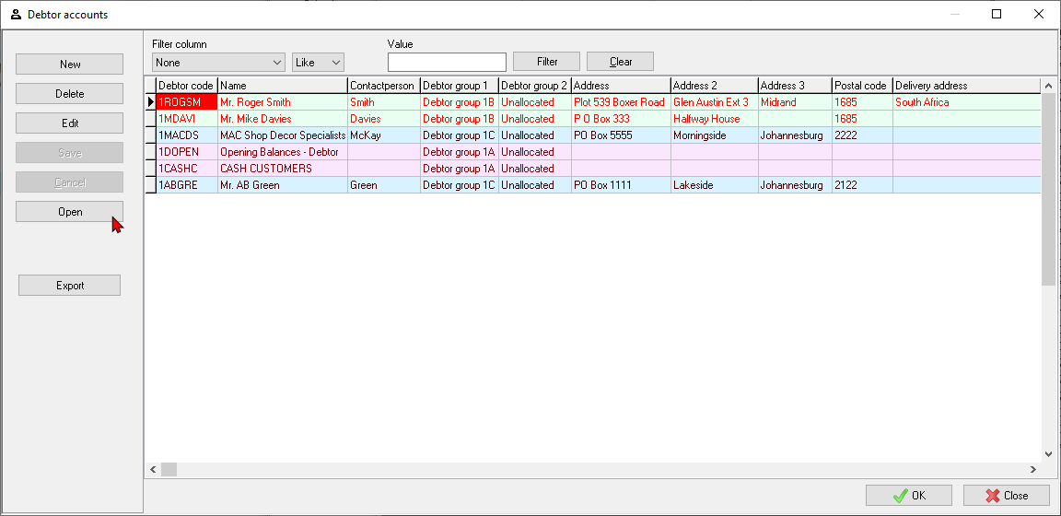The height and width of the screenshot is (516, 1061).
Task: Click the Lakeside address cell
Action: 715,185
